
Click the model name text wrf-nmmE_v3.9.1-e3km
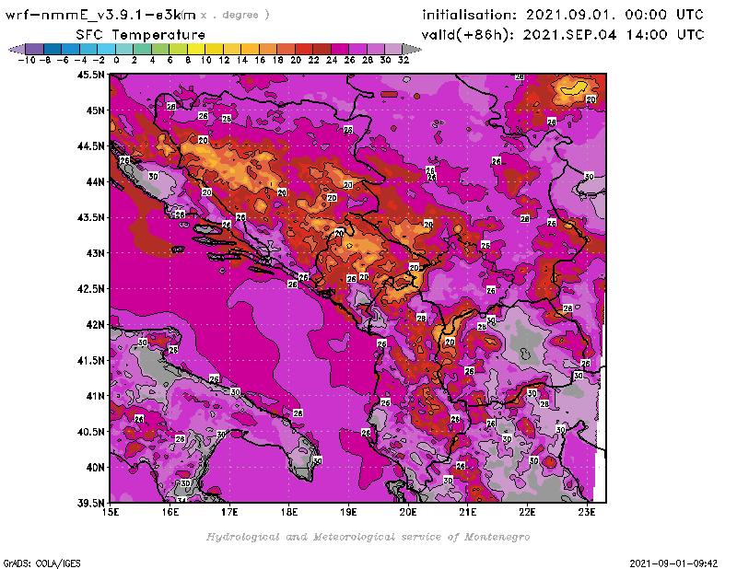[100, 15]
